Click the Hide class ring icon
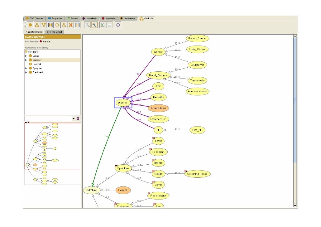Screen dimensions: 321x227 (x=57, y=25)
